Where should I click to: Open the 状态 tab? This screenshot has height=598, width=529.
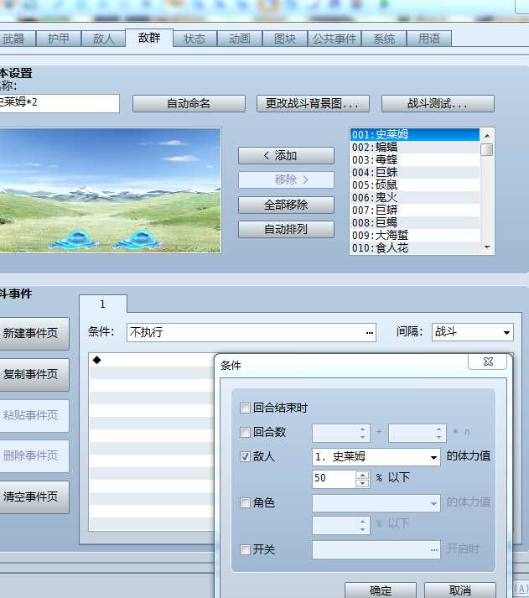click(x=194, y=39)
